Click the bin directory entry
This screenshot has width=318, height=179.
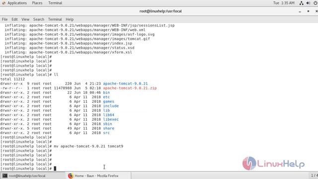pos(106,92)
